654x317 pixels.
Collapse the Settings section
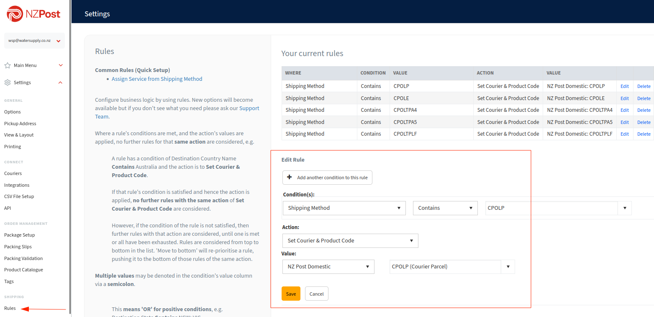coord(61,82)
